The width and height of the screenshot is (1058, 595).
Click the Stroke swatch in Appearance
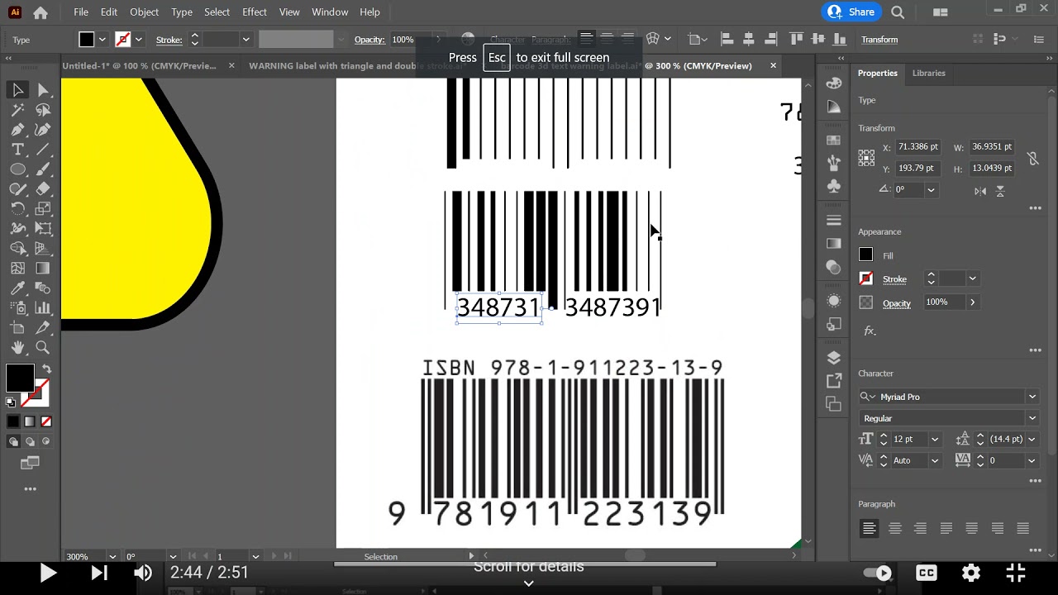point(866,278)
